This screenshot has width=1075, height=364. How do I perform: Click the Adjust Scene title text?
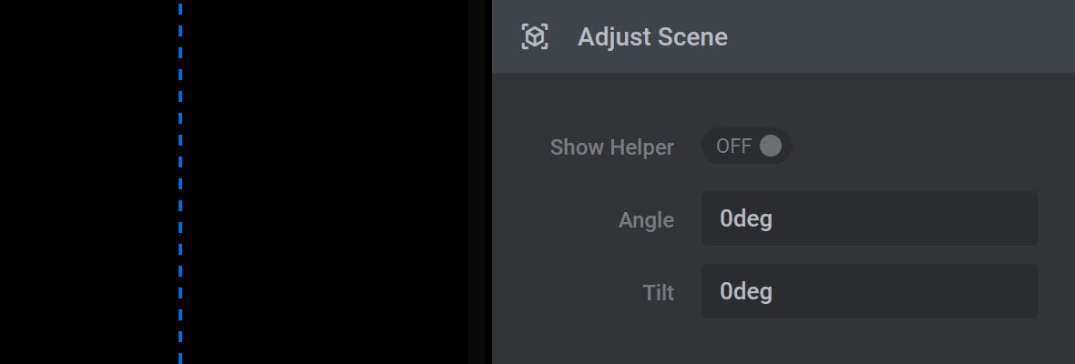(x=652, y=37)
